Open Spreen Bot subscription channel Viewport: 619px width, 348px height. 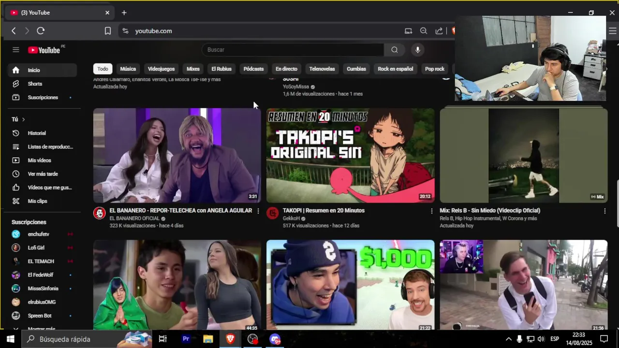coord(42,315)
